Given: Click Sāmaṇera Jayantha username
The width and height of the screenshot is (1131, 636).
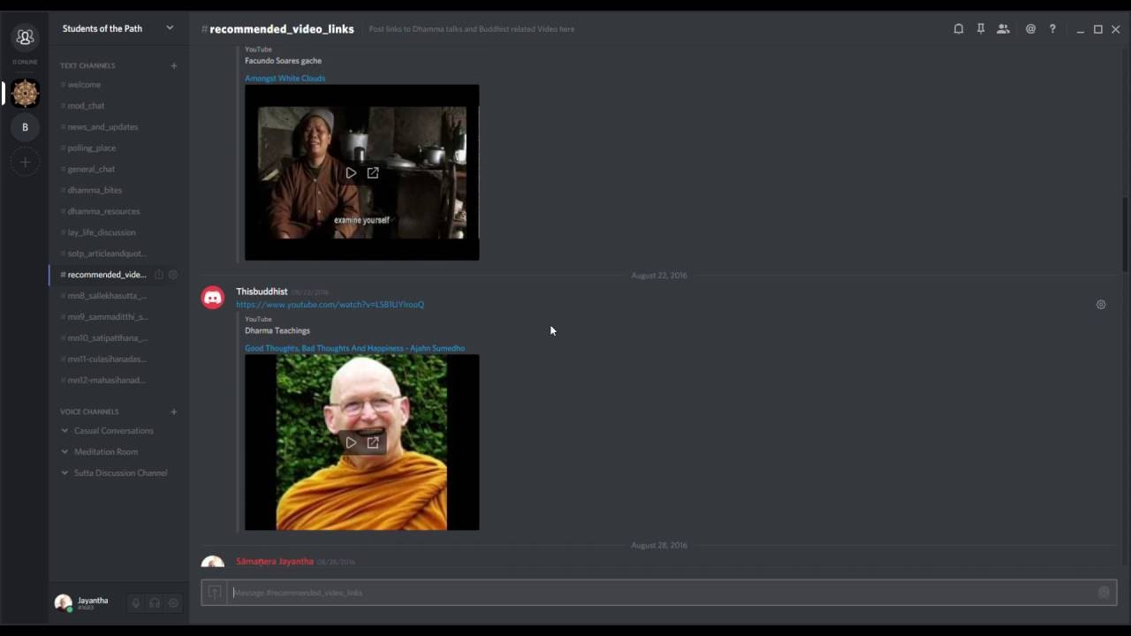Looking at the screenshot, I should coord(274,562).
